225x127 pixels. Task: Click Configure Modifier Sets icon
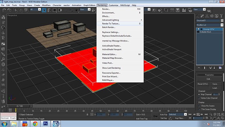click(220, 68)
